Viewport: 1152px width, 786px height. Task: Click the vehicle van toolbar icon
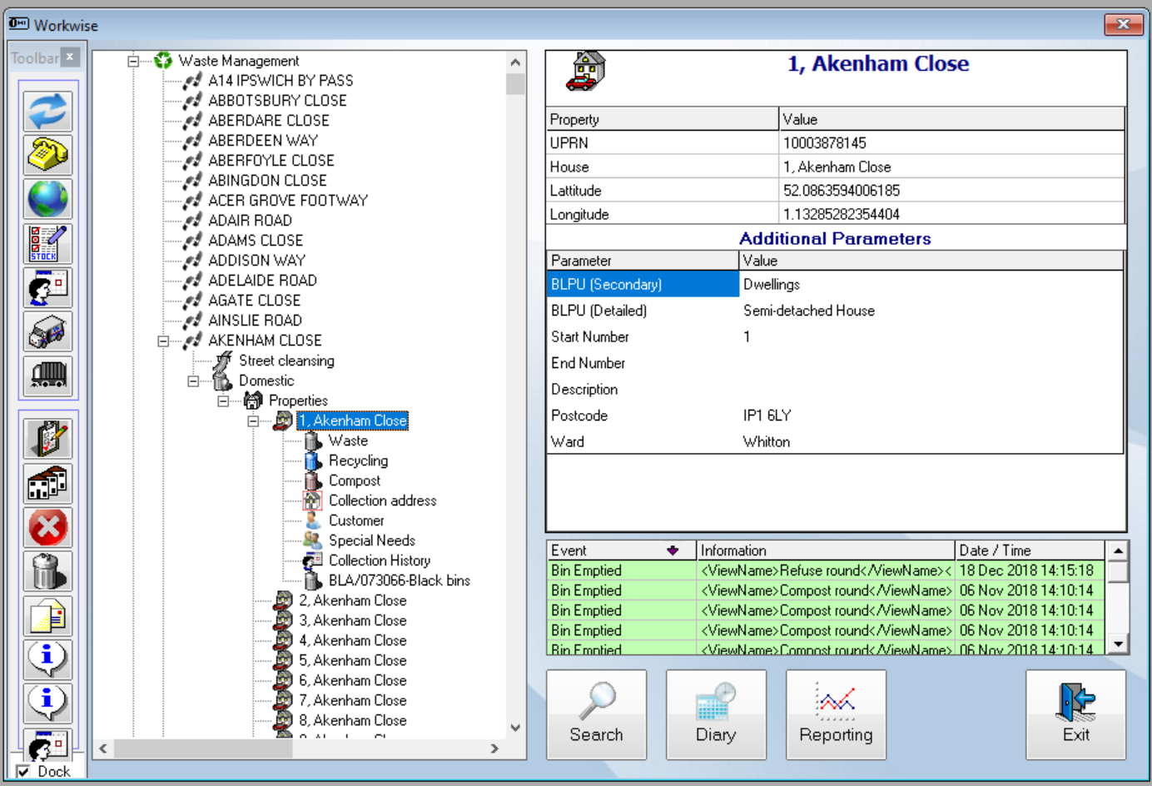[x=47, y=332]
